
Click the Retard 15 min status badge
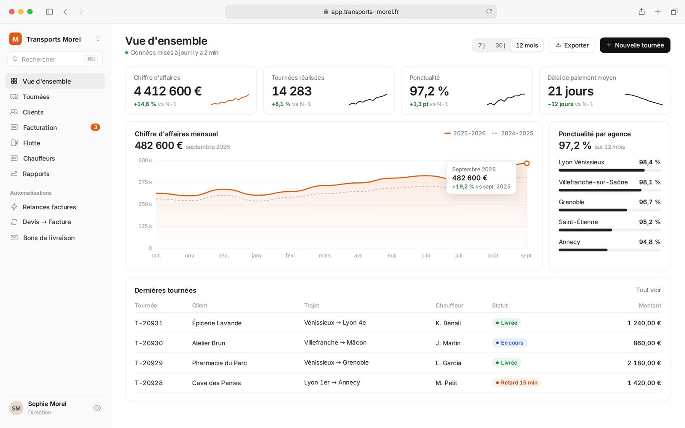tap(516, 383)
